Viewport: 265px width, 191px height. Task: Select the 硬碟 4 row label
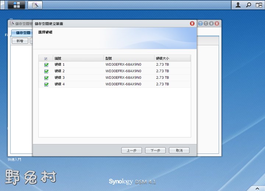(60, 84)
